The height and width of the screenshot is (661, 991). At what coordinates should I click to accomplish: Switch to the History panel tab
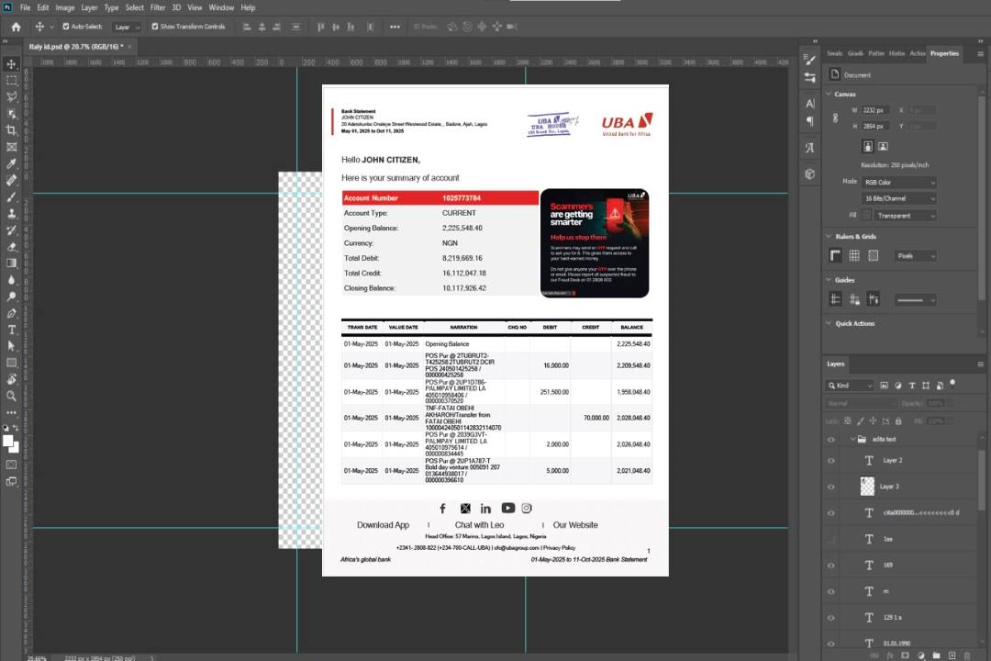click(x=896, y=54)
